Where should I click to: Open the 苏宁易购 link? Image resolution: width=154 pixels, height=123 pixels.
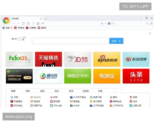click(96, 101)
